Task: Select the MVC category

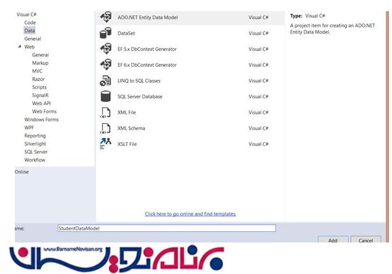Action: (x=37, y=71)
